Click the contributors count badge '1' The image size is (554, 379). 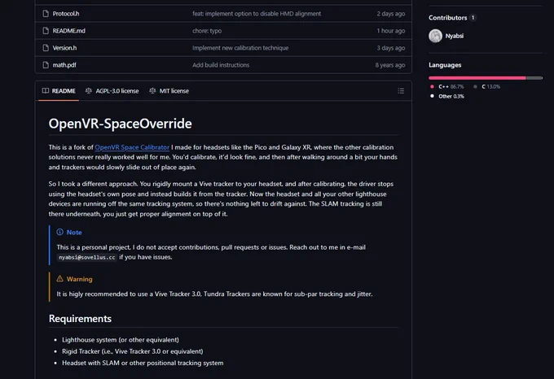(x=473, y=18)
